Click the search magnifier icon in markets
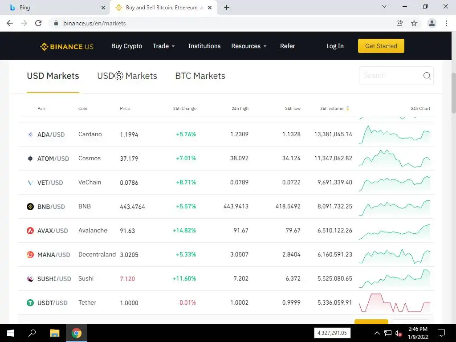Screen dimensions: 456x342 point(427,76)
